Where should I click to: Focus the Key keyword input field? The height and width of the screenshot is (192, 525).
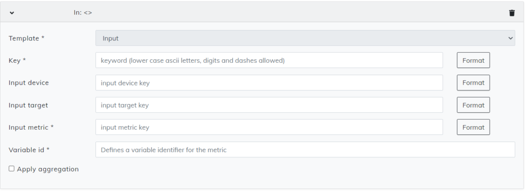click(x=269, y=60)
